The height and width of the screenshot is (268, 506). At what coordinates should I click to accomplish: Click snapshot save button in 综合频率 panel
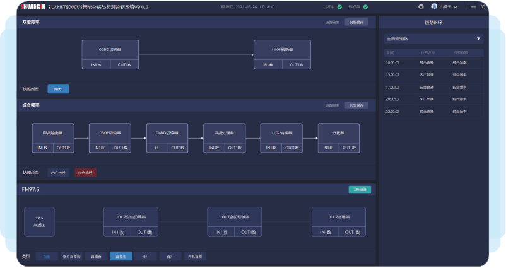pyautogui.click(x=356, y=105)
